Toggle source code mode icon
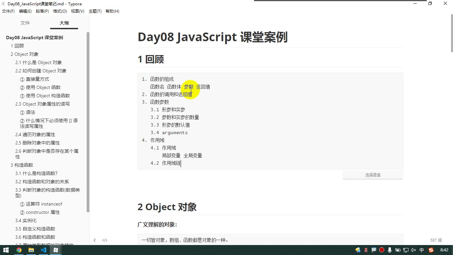The height and width of the screenshot is (255, 453). (105, 240)
